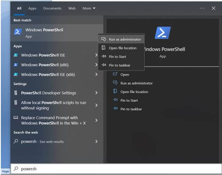Image resolution: width=222 pixels, height=175 pixels.
Task: Switch to the Web search tab
Action: [x=72, y=8]
